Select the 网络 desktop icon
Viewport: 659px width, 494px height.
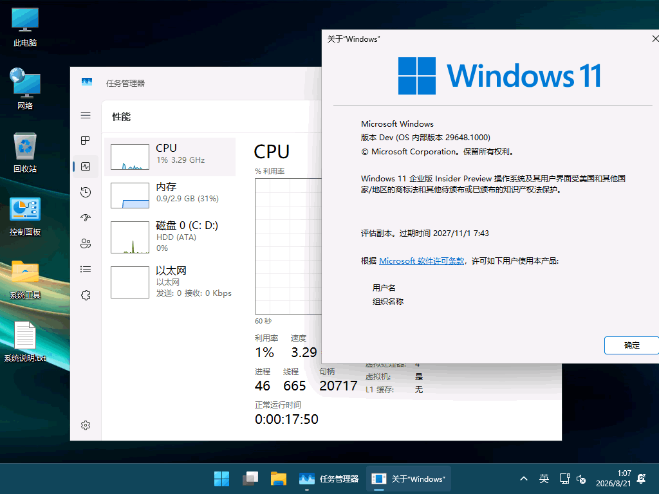point(25,89)
